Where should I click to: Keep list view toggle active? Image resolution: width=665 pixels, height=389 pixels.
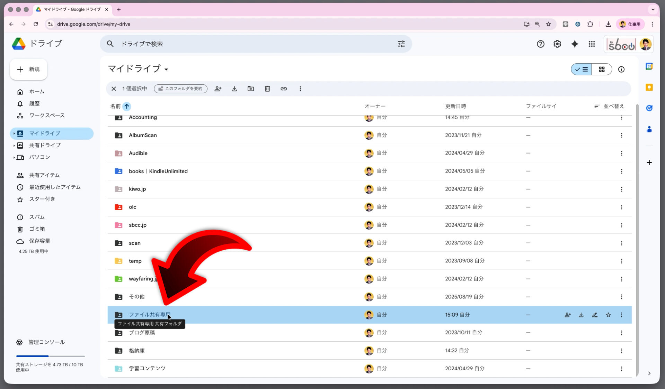[581, 69]
